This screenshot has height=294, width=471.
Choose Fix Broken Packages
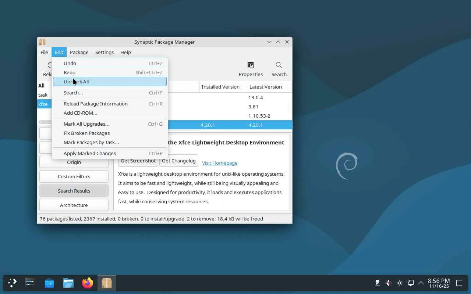click(x=110, y=133)
